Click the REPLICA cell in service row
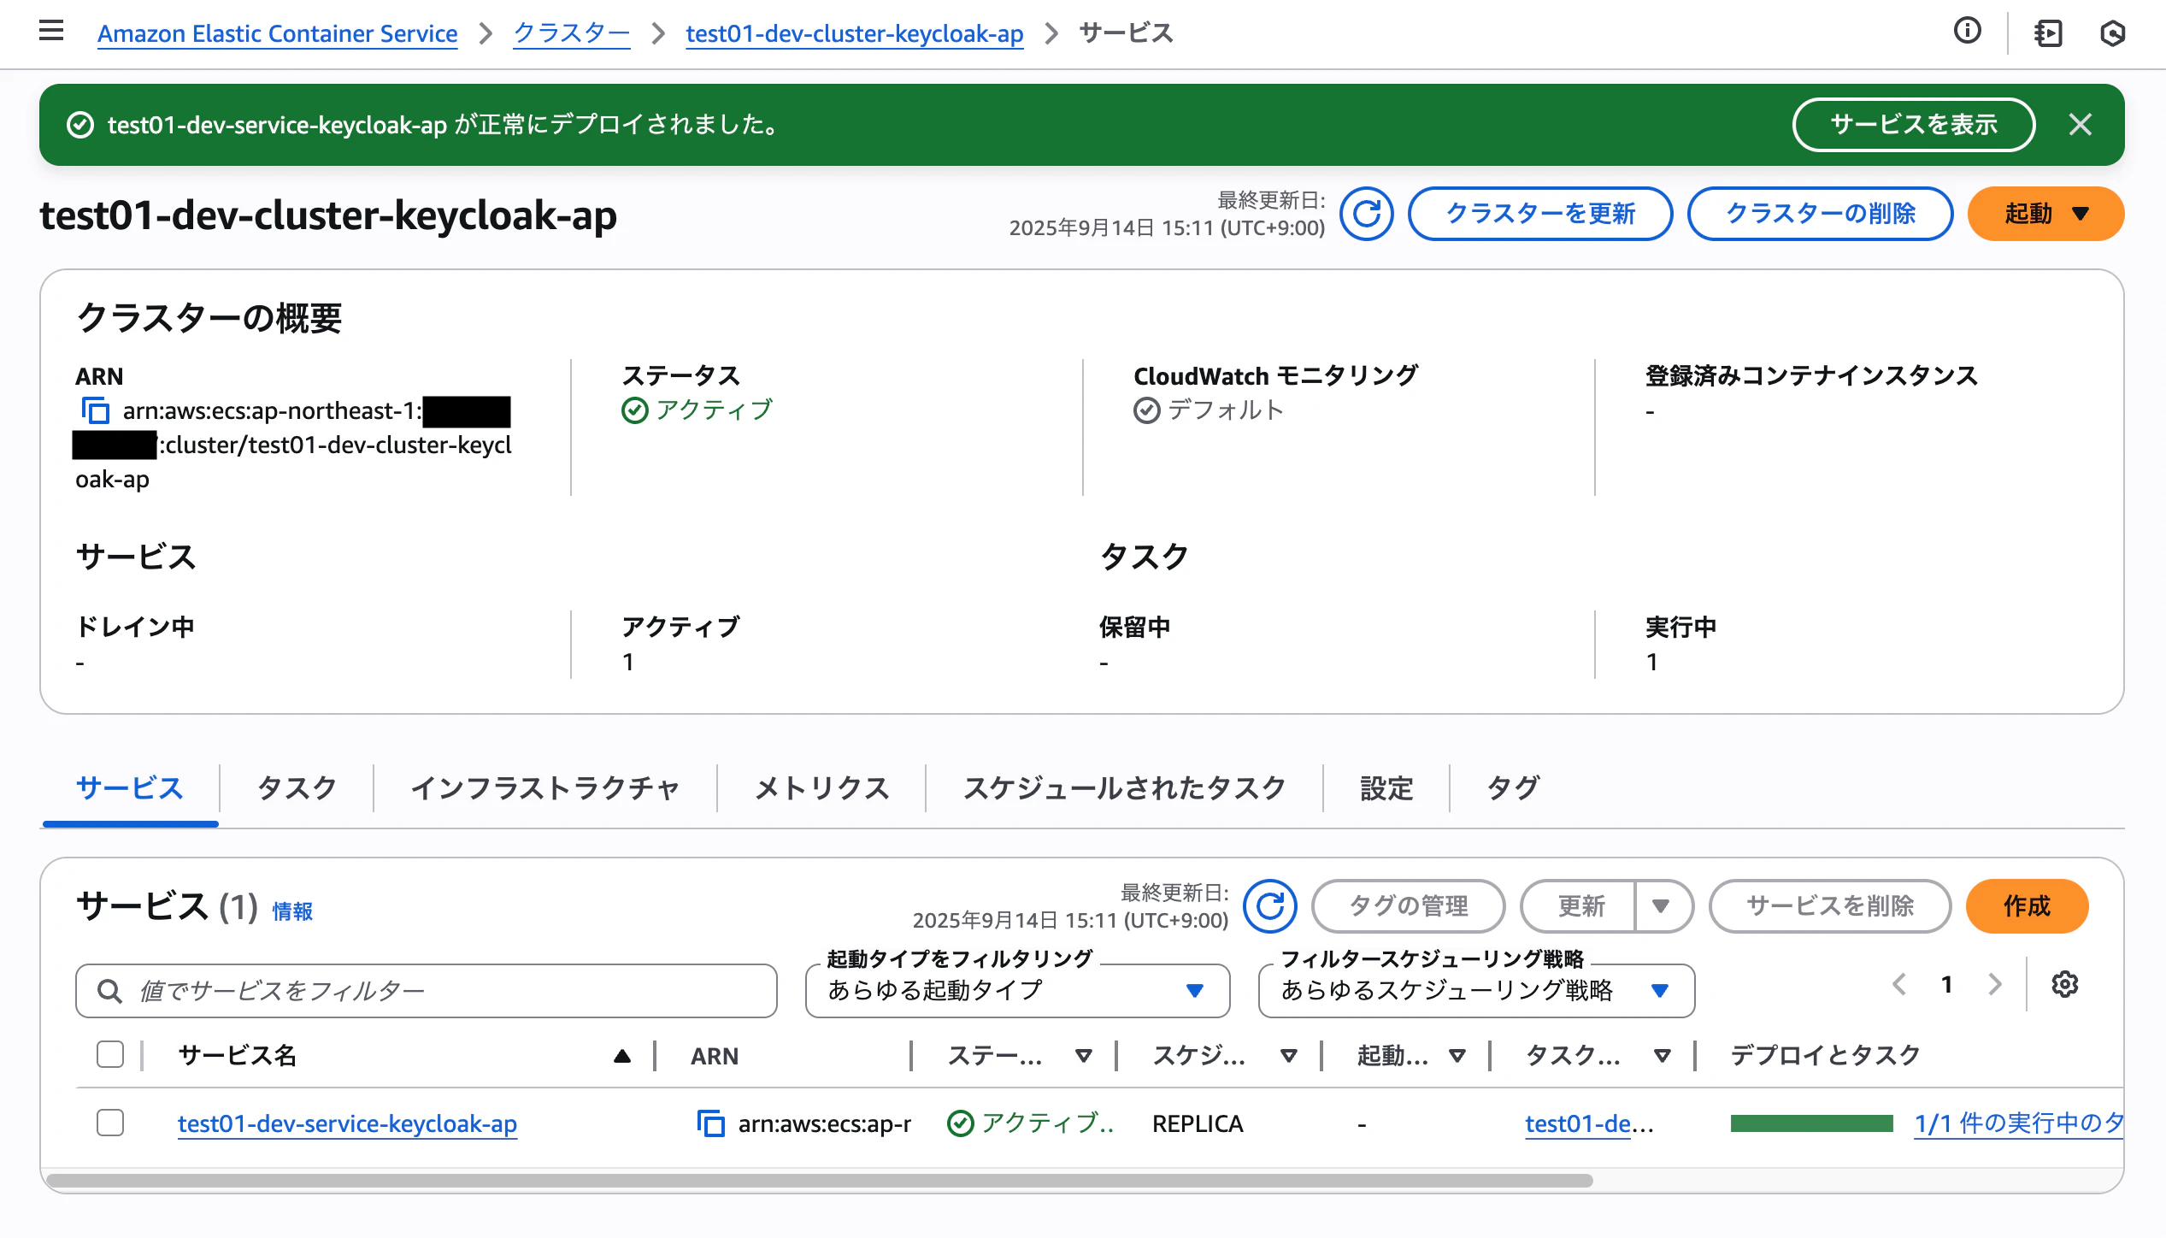2166x1238 pixels. click(x=1198, y=1123)
